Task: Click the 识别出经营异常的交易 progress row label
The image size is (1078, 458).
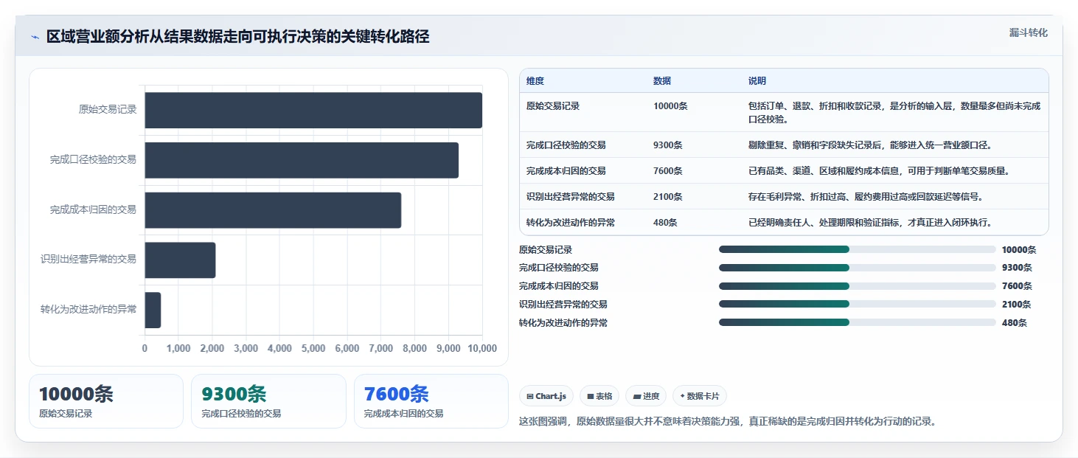Action: click(x=563, y=305)
